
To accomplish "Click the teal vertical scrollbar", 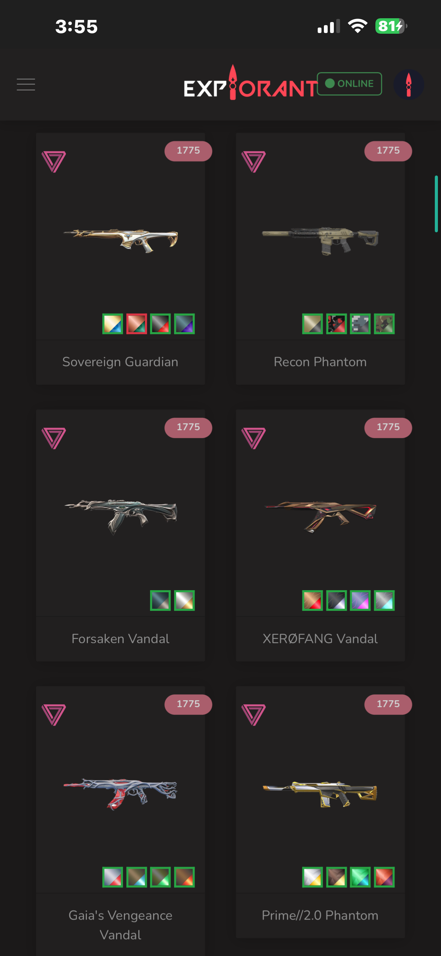I will (x=437, y=204).
